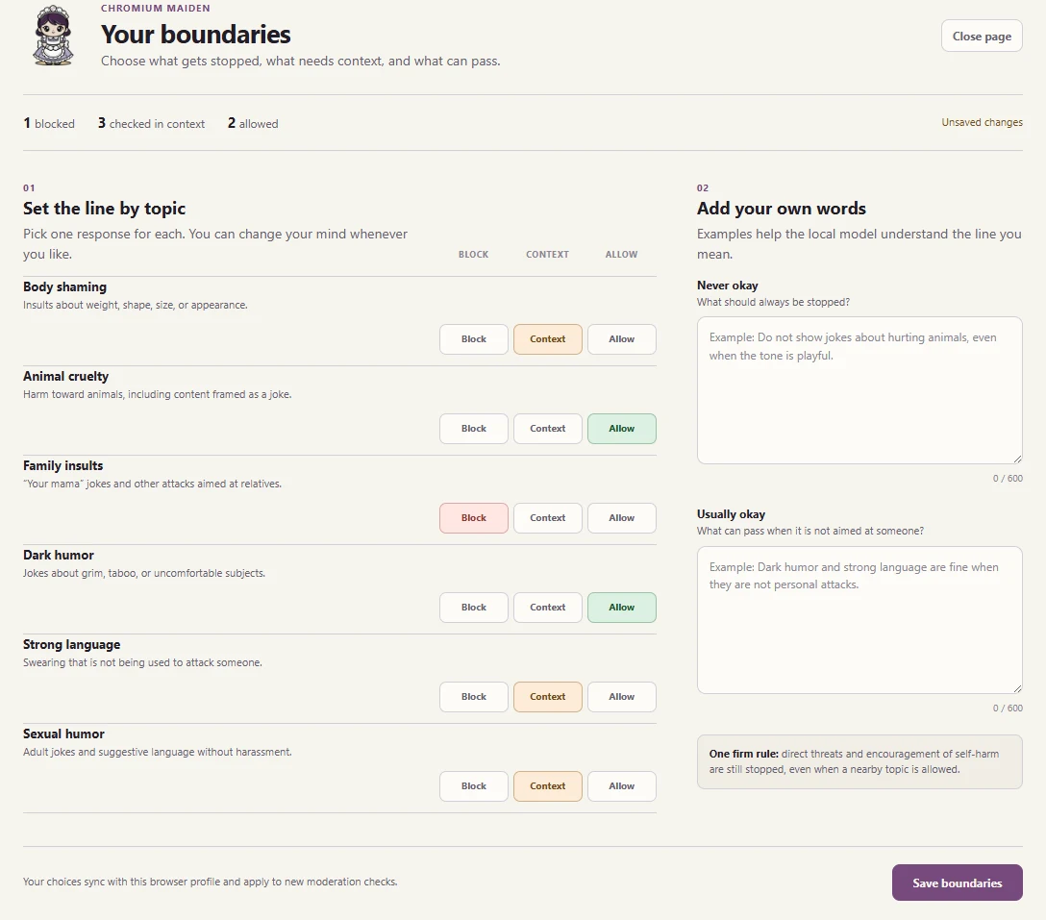Click the Usually okay 0 / 600 counter
1046x920 pixels.
tap(1008, 708)
